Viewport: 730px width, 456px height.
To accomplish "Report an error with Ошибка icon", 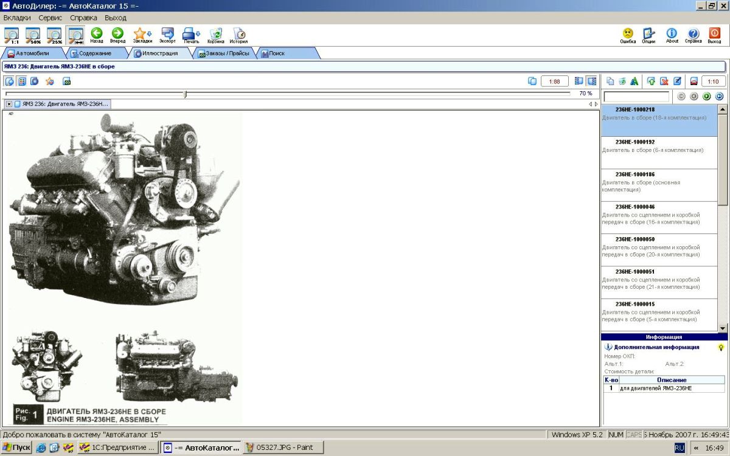I will 628,35.
